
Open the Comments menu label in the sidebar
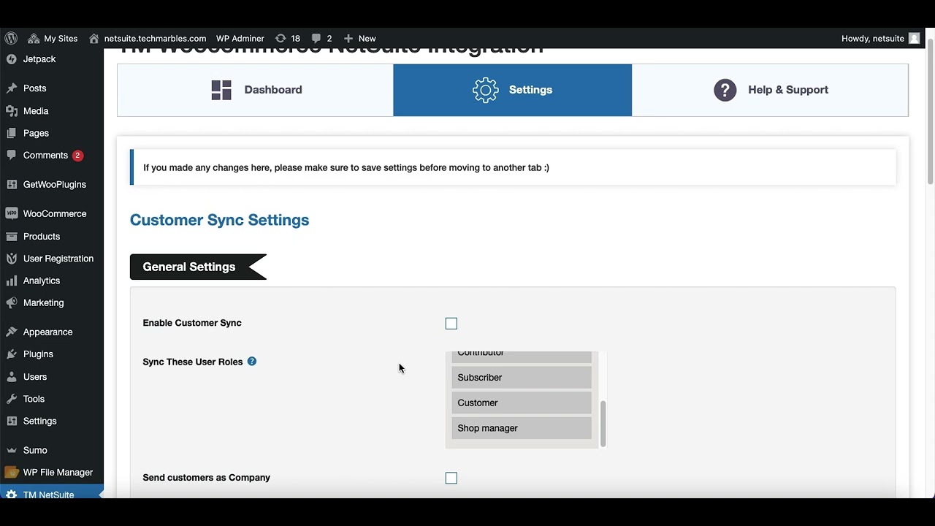tap(45, 156)
